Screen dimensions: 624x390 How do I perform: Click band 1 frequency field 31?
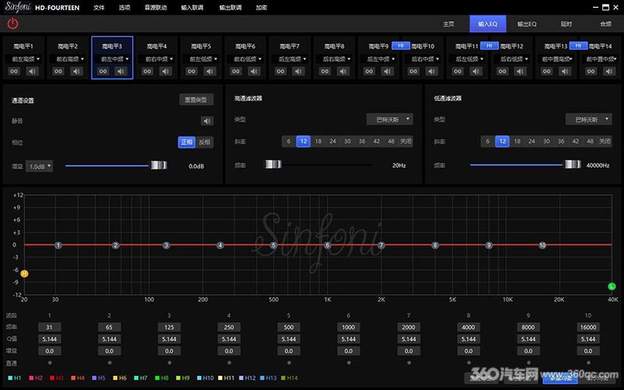[x=49, y=327]
